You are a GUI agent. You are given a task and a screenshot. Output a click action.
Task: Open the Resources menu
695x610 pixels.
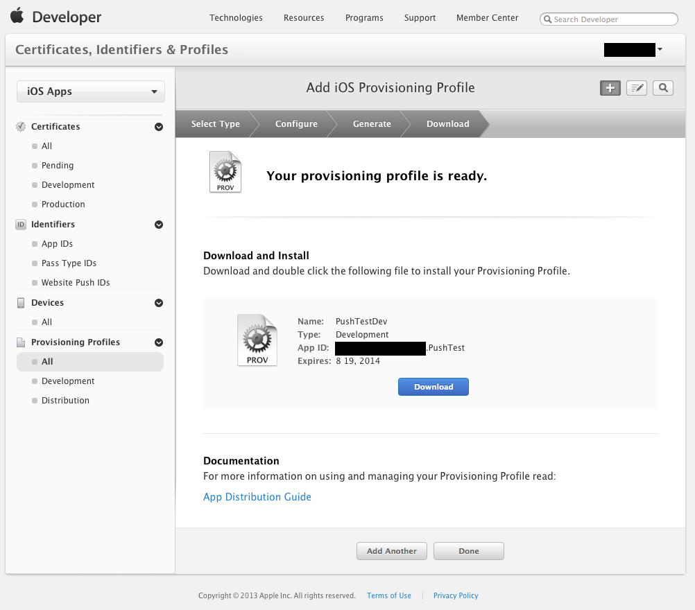[x=304, y=18]
